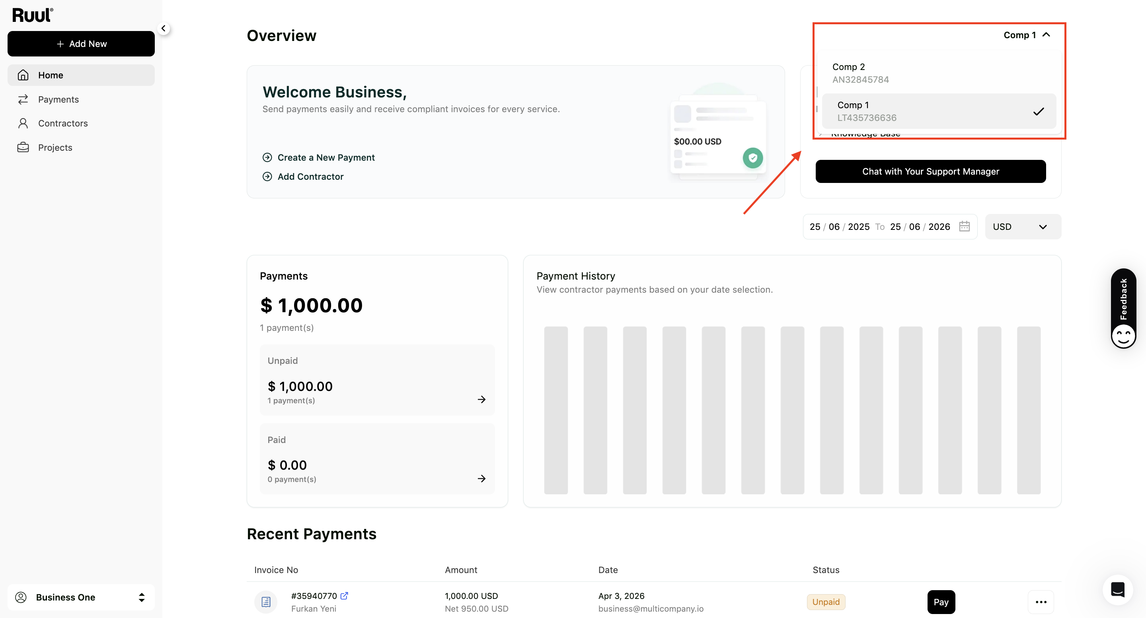Viewport: 1146px width, 618px height.
Task: Click the circled arrow beside Create a New Payment
Action: (x=267, y=157)
